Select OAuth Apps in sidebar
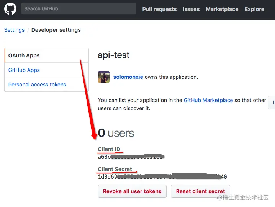The height and width of the screenshot is (207, 275). pyautogui.click(x=46, y=55)
